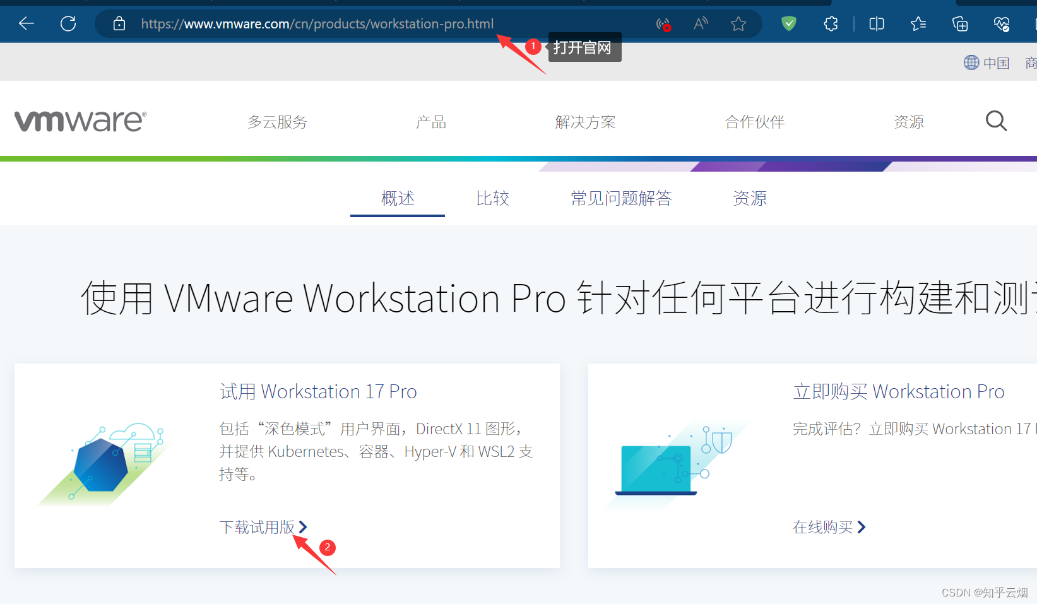The width and height of the screenshot is (1037, 604).
Task: Click the VMware logo
Action: (x=81, y=121)
